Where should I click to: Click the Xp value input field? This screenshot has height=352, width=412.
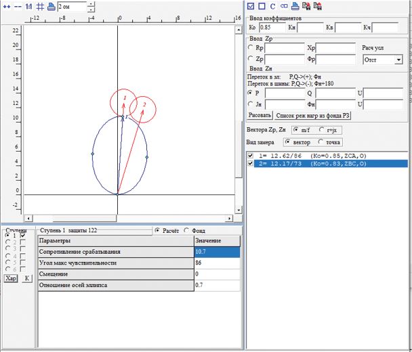pyautogui.click(x=335, y=48)
